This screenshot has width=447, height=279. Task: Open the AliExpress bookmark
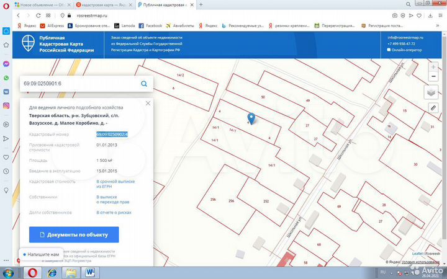[x=52, y=25]
